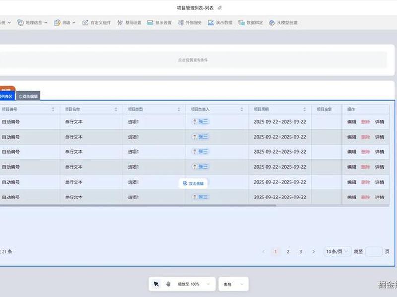
Task: Open 基础设置 settings
Action: pyautogui.click(x=129, y=22)
